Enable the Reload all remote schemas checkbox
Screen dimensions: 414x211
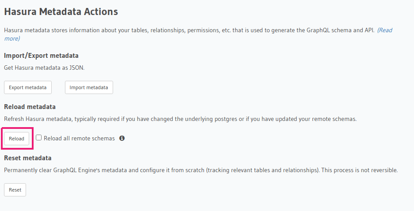coord(39,138)
